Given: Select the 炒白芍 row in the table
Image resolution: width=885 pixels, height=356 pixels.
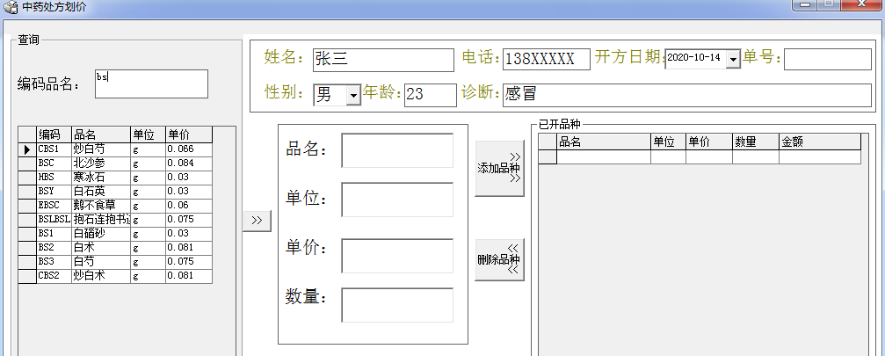Looking at the screenshot, I should (100, 149).
